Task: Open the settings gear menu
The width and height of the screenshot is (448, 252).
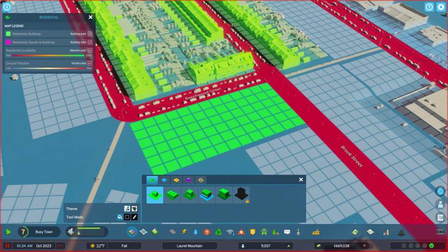Action: 440,7
